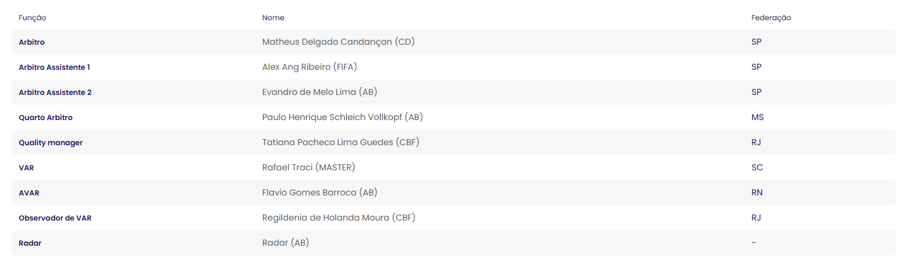Screen dimensions: 901x261
Task: Select referee name Matheus Delgado Candançan (CD)
Action: pyautogui.click(x=338, y=42)
